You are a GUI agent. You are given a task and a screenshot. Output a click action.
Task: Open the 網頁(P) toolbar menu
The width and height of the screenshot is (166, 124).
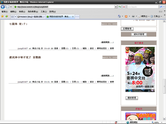(144, 16)
